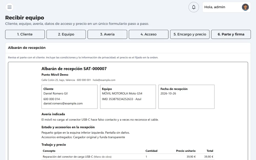Go to step 1. Cliente
Viewport: 256px width, 160px height.
pyautogui.click(x=25, y=34)
